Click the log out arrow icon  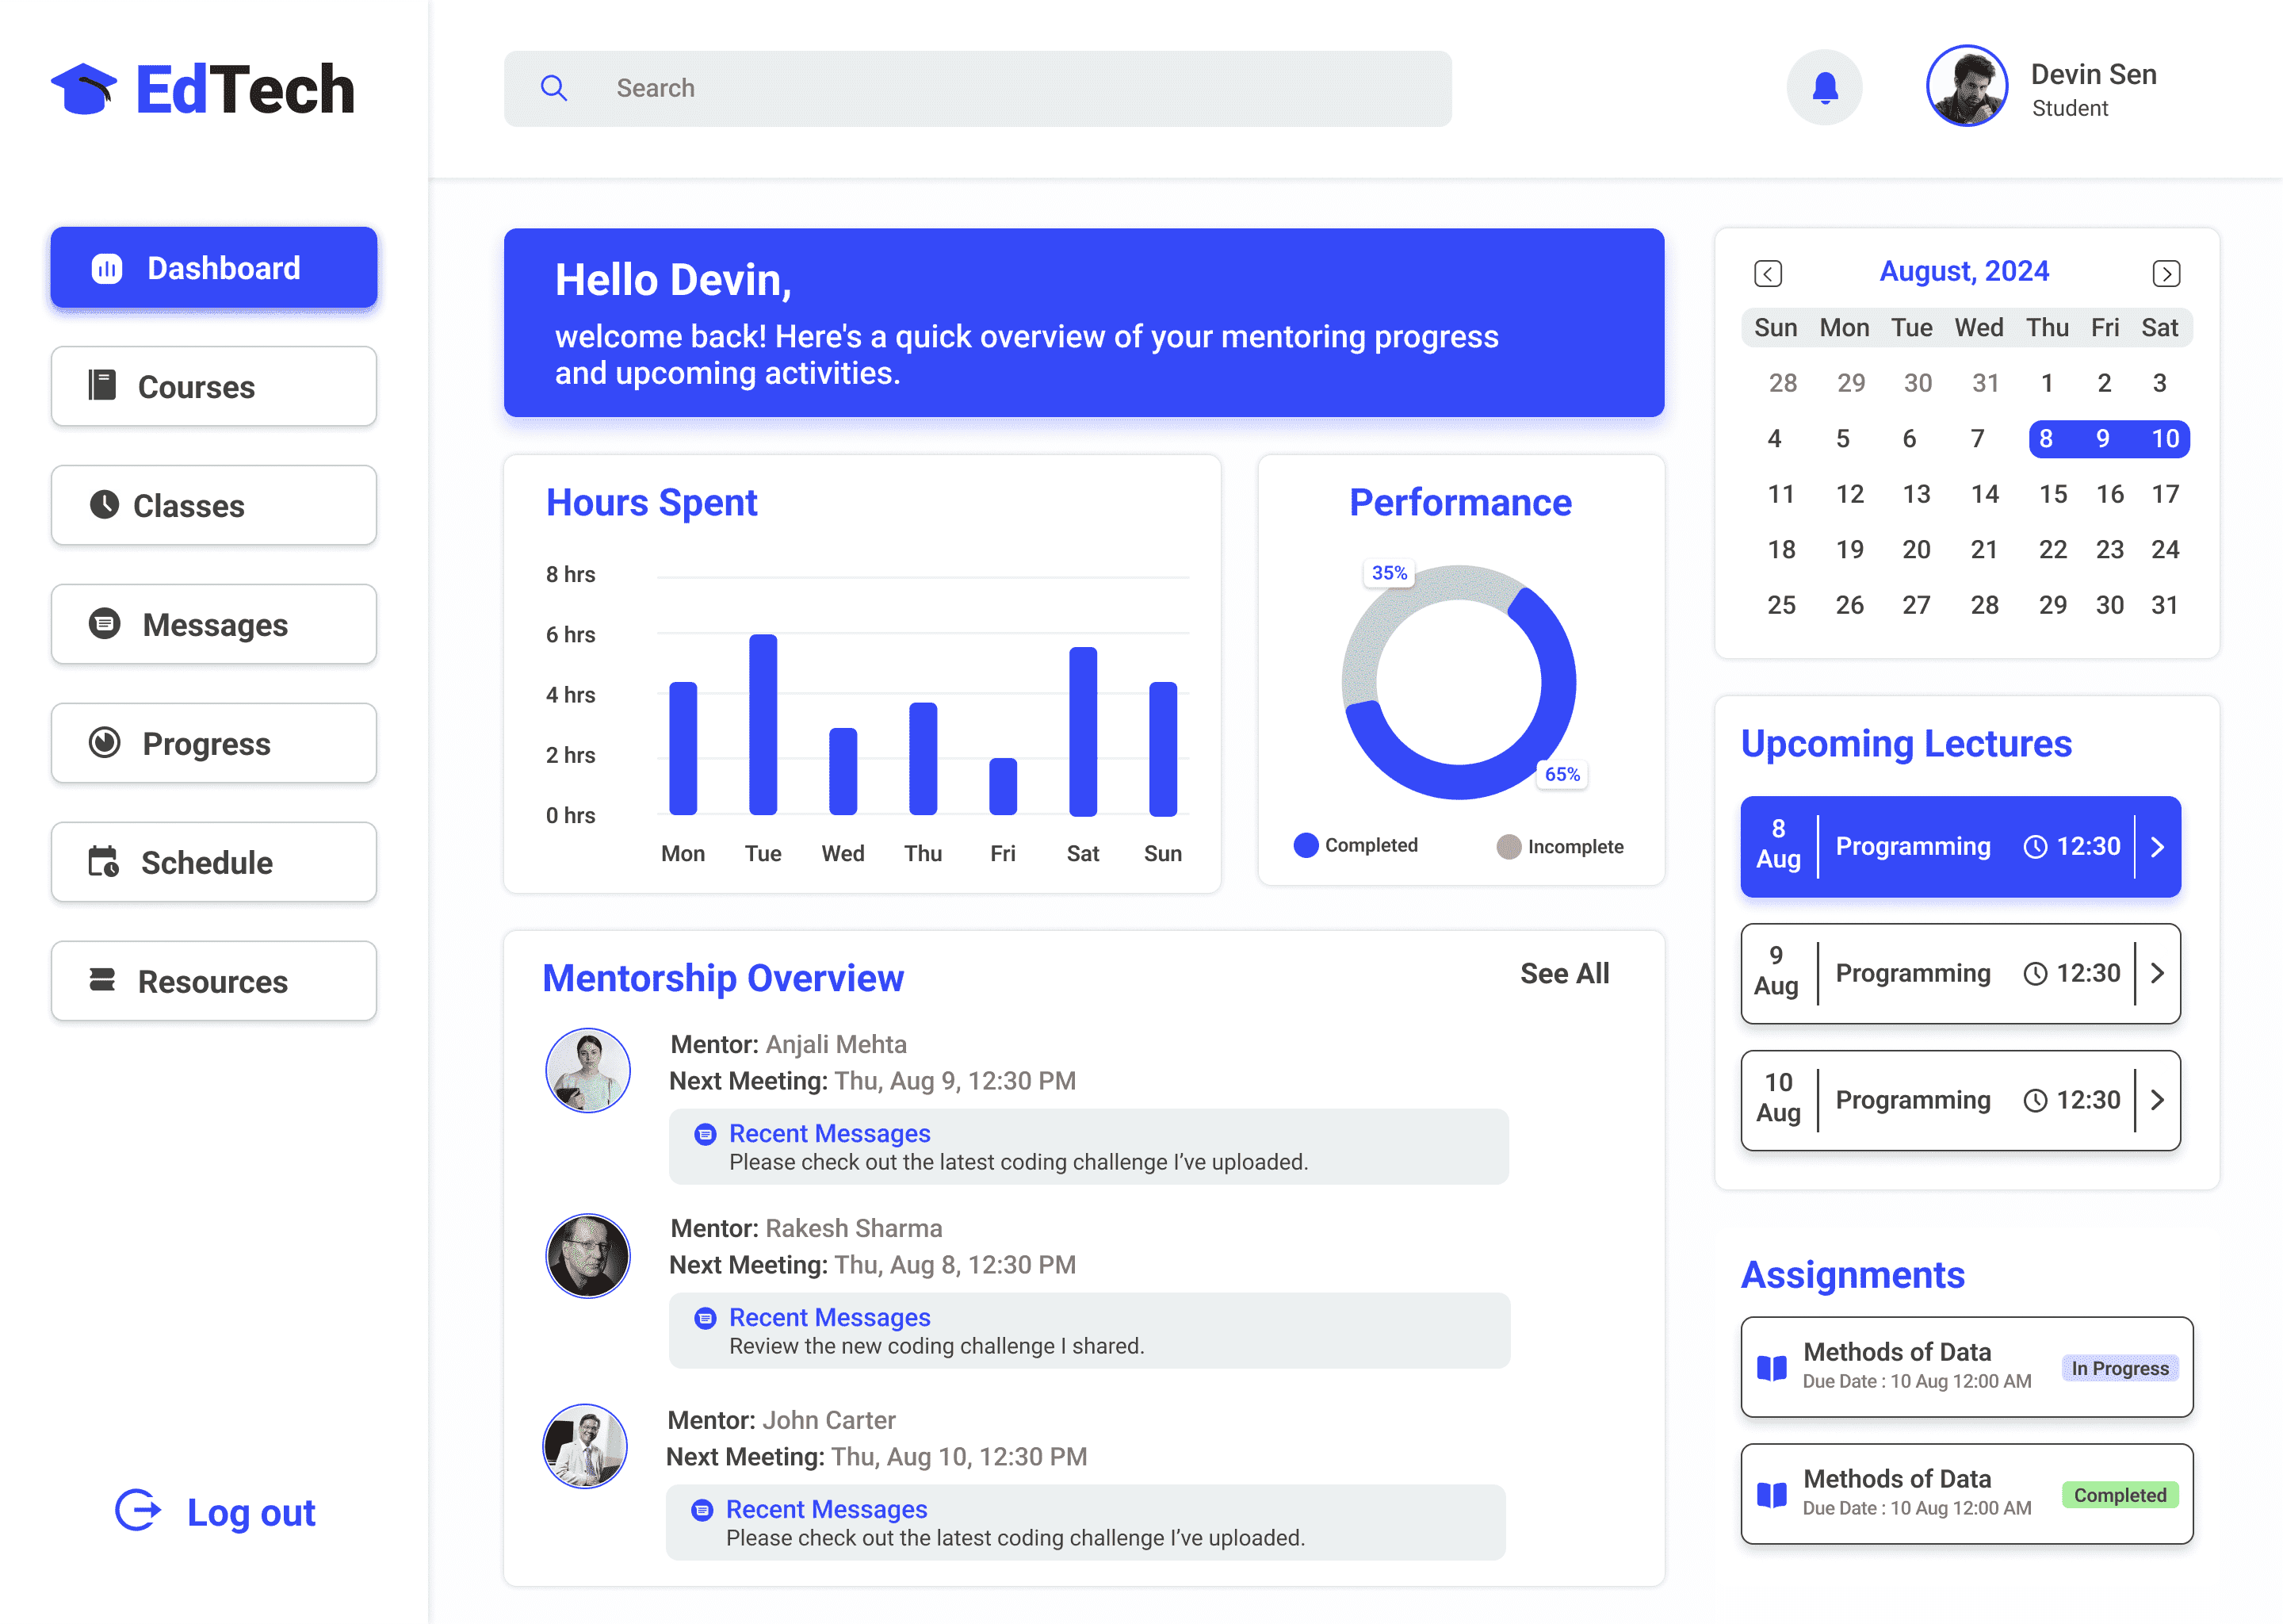coord(138,1510)
